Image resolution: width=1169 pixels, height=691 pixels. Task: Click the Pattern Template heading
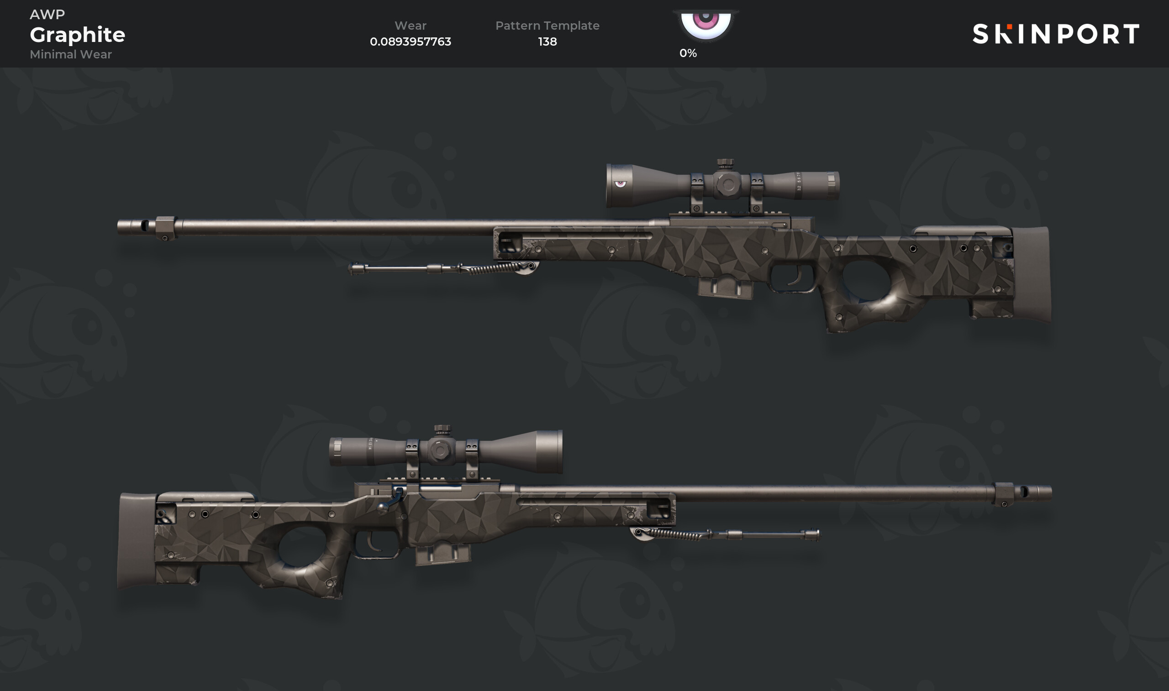tap(547, 26)
